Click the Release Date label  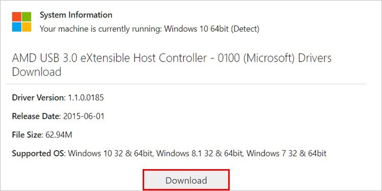click(36, 116)
